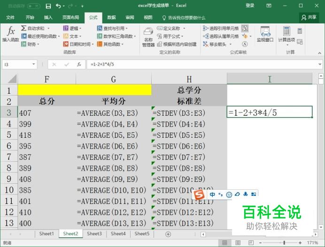325x247 pixels.
Task: Toggle the AutoSave (自动保存) switch
Action: 33,6
